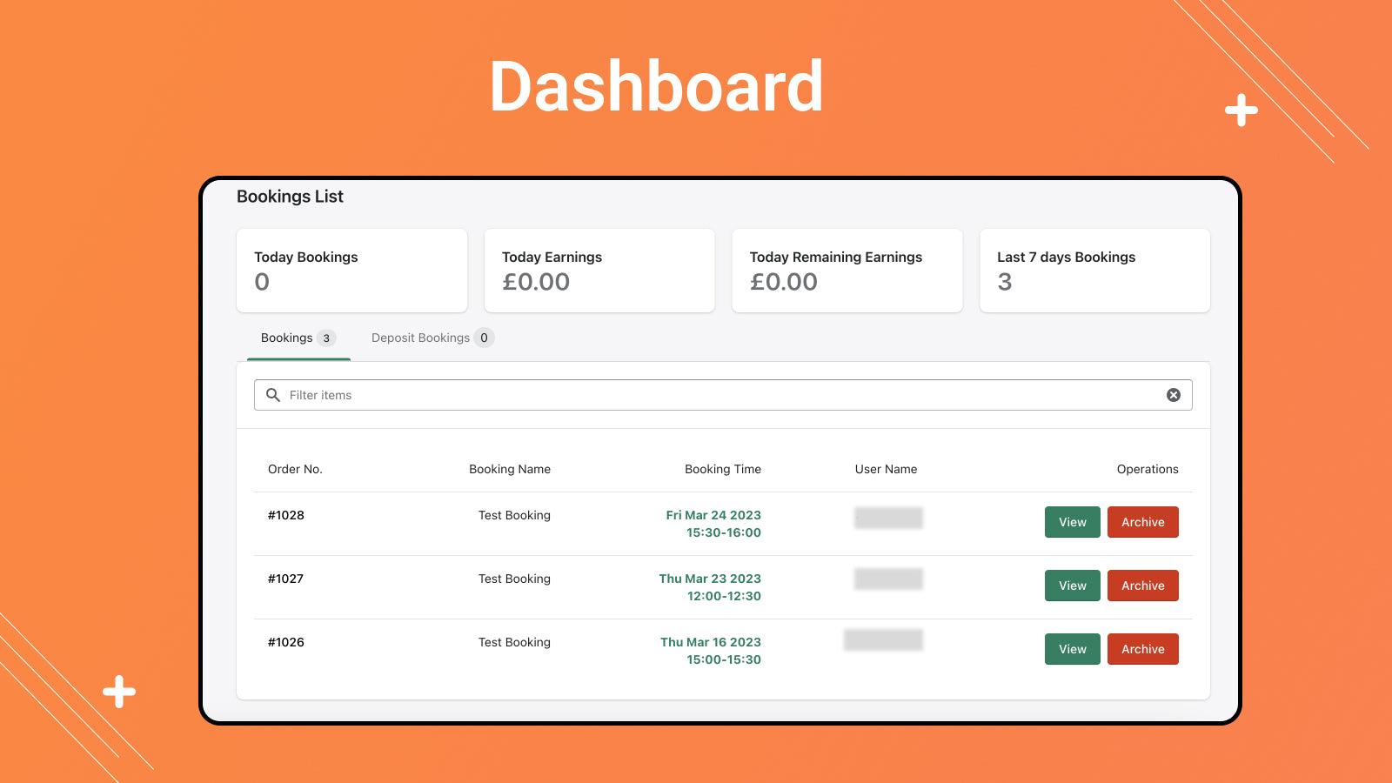This screenshot has height=783, width=1392.
Task: Click the Last 7 days Bookings card
Action: pos(1094,270)
